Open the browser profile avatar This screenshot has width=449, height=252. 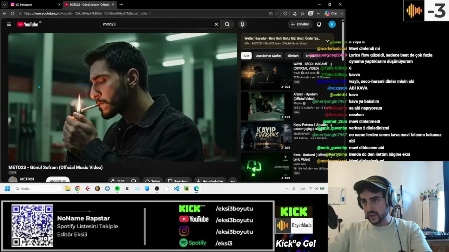tap(310, 13)
